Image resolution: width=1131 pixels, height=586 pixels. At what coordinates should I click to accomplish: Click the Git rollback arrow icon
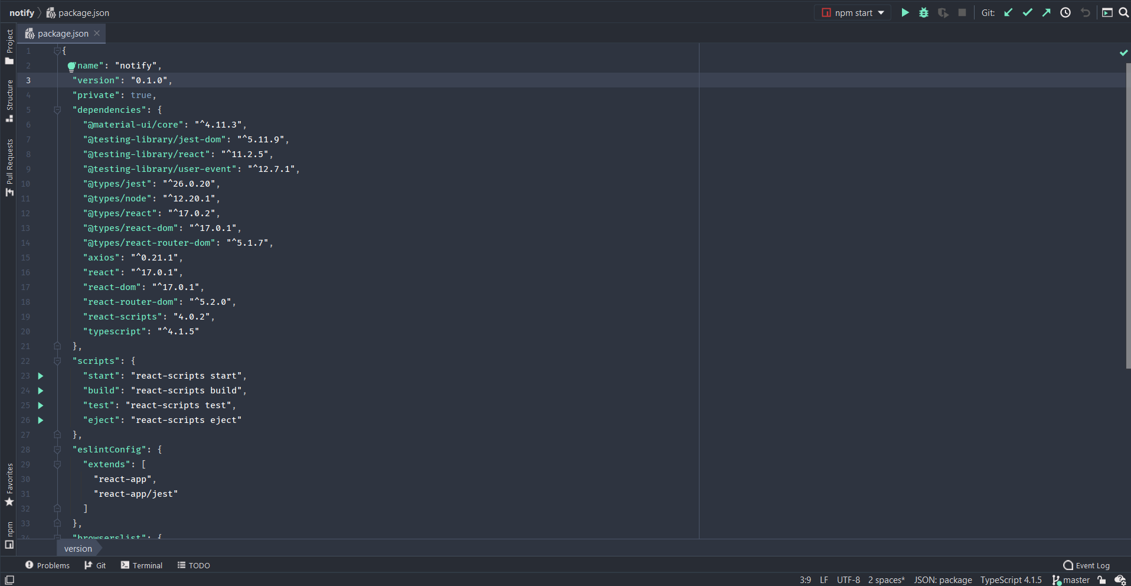(x=1085, y=12)
